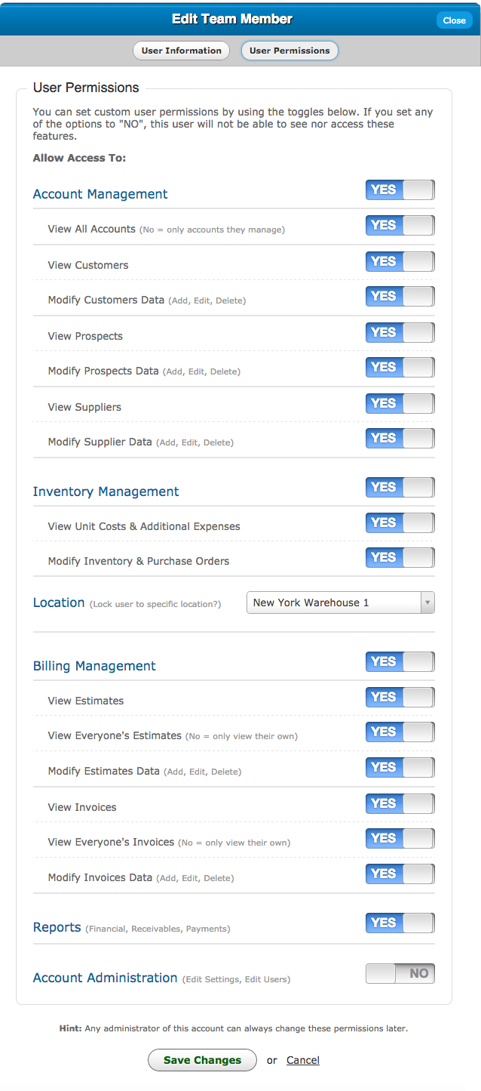Open the Location dropdown

(x=340, y=603)
